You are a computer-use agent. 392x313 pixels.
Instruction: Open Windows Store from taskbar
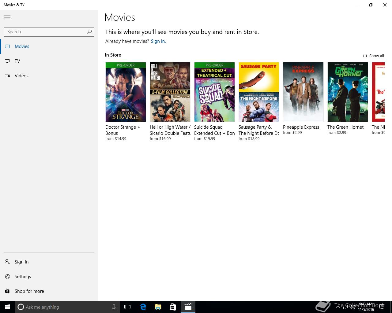coord(173,307)
